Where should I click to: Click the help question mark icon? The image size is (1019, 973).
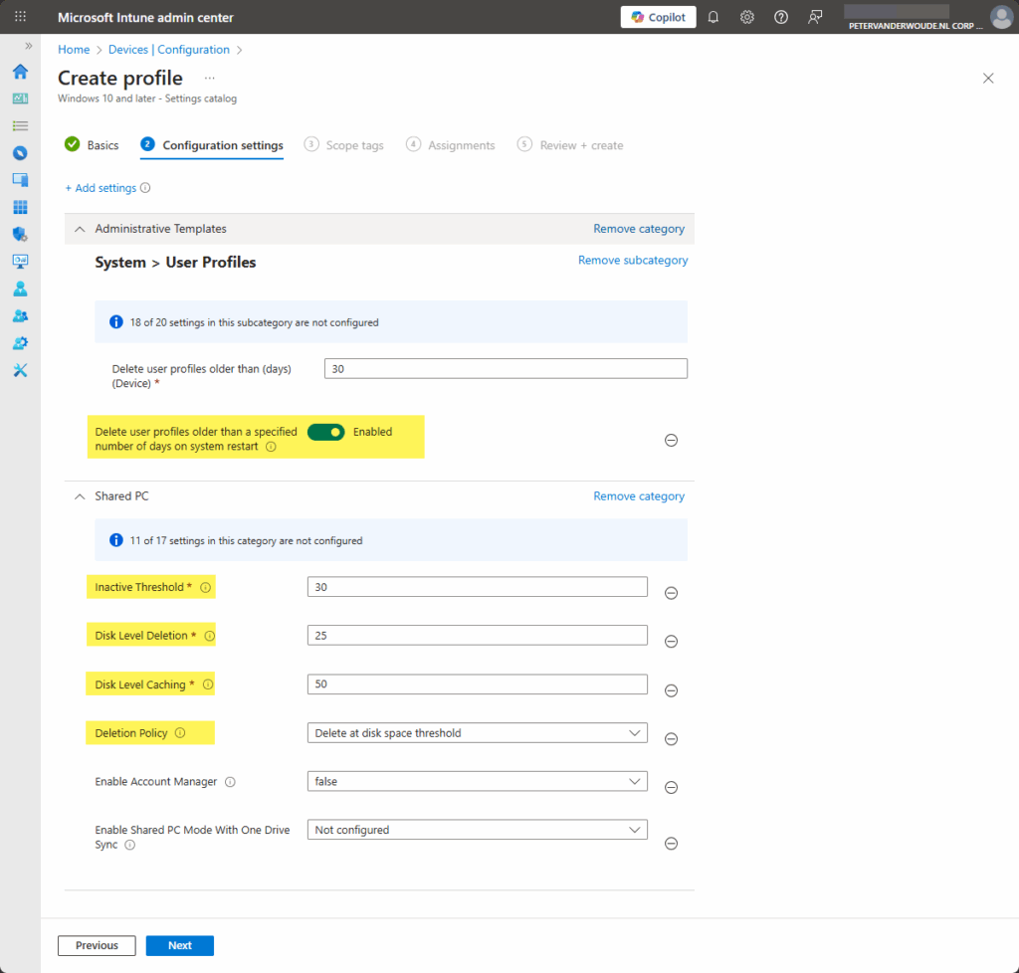(781, 17)
